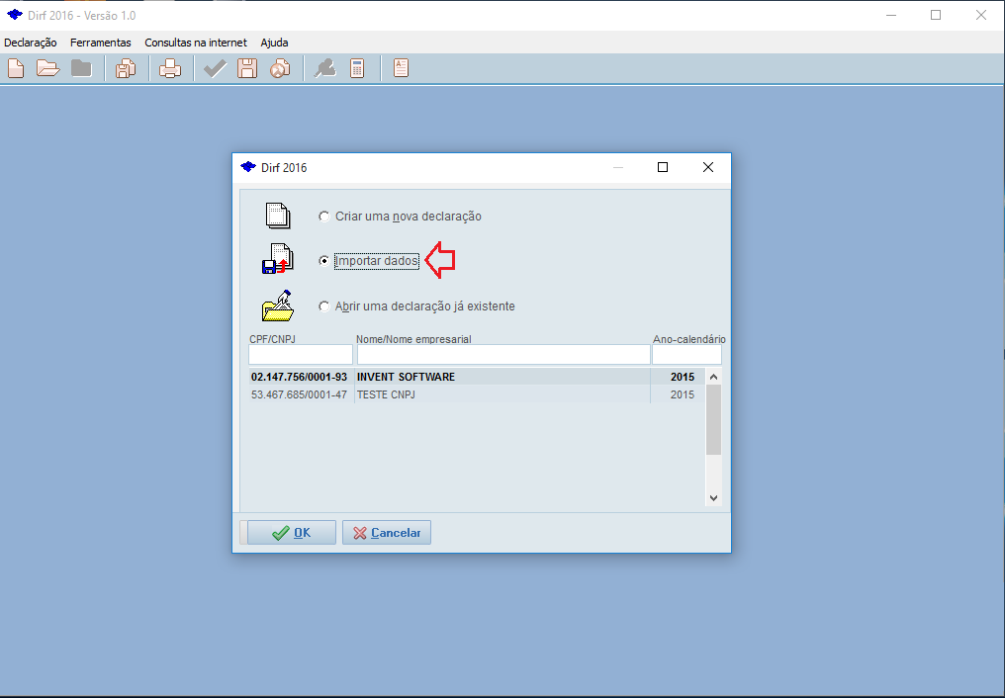Click year 2015 in INVENT SOFTWARE row
The width and height of the screenshot is (1005, 698).
coord(683,377)
